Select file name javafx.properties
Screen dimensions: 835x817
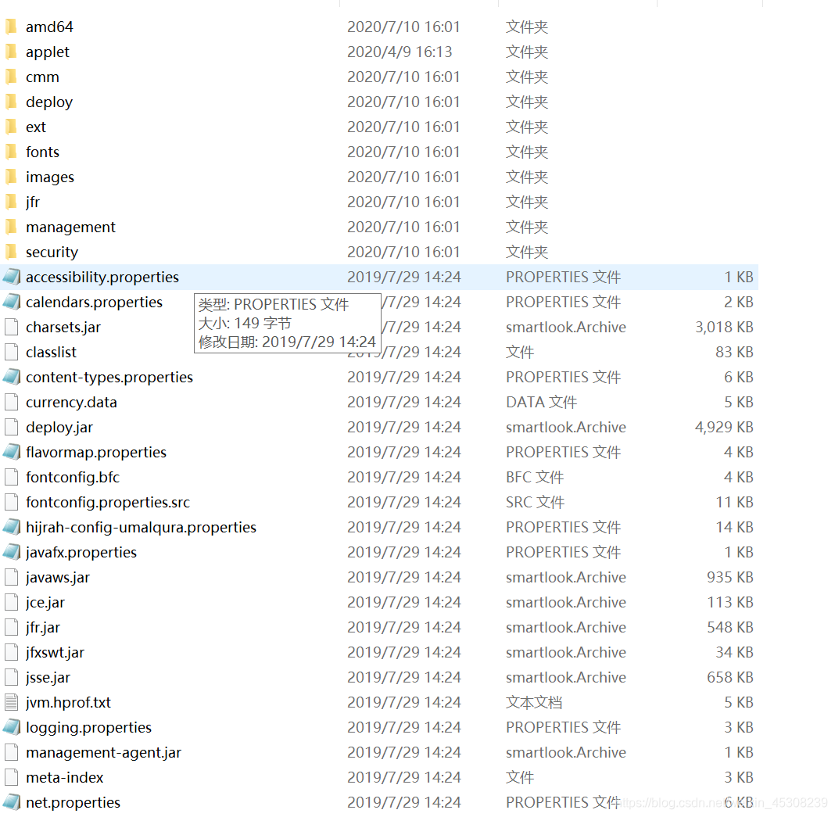[x=81, y=552]
